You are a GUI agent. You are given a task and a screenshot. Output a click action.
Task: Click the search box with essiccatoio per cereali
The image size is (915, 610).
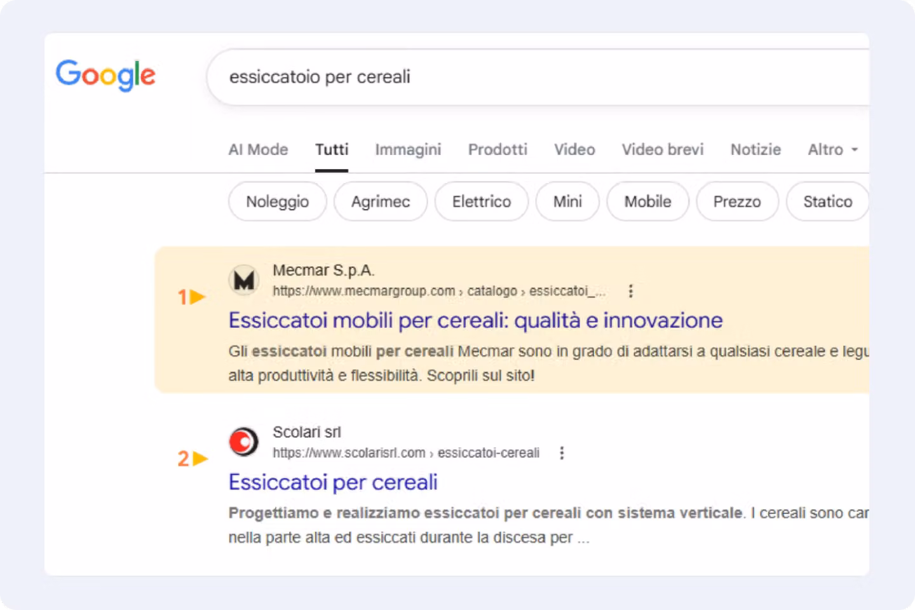coord(538,77)
